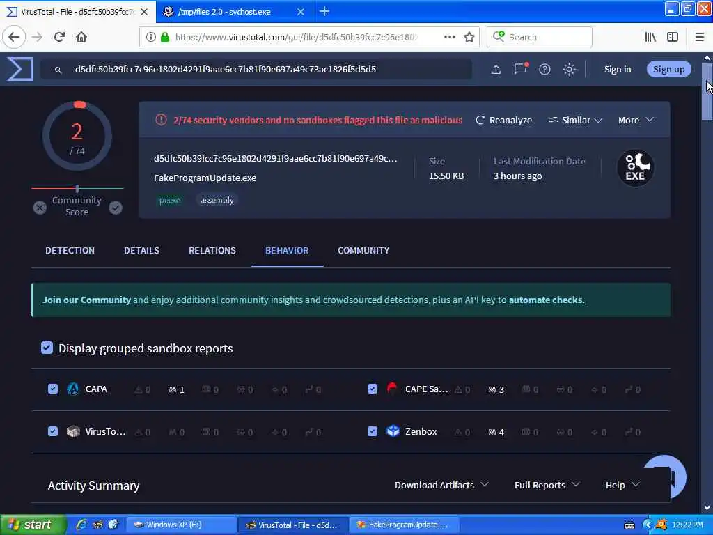Click the site information icon in address bar
713x535 pixels.
pyautogui.click(x=150, y=37)
